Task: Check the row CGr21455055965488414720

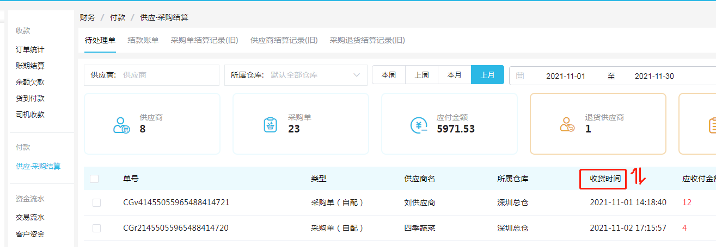Action: coord(96,228)
